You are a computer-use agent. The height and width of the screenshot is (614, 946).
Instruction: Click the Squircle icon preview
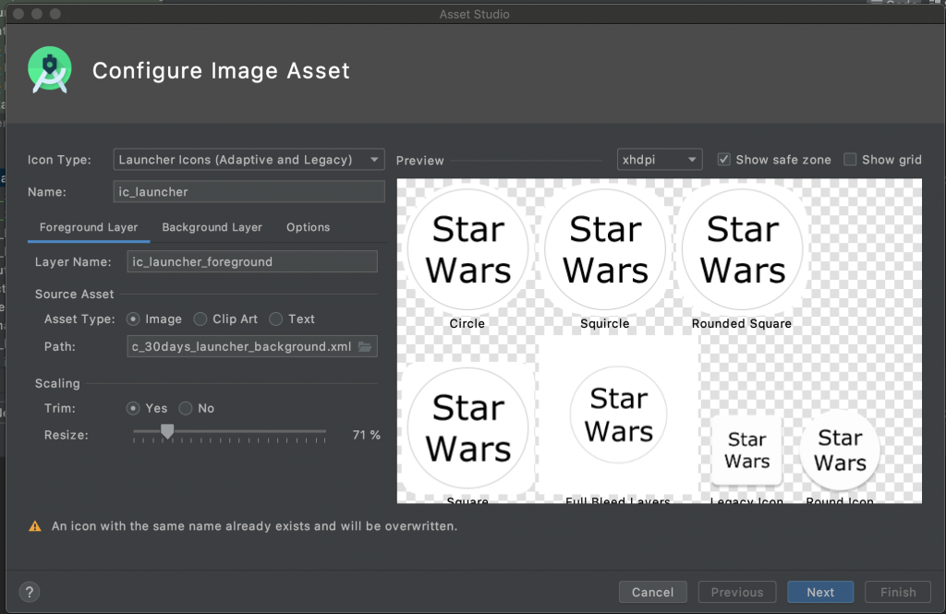pos(605,249)
